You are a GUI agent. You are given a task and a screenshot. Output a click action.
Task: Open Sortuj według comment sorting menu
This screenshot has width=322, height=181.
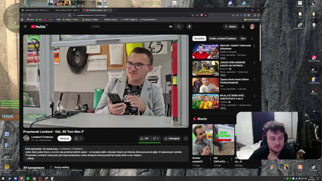(59, 167)
